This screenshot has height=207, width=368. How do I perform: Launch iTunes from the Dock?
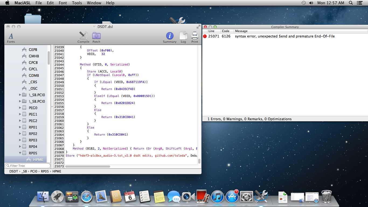click(x=217, y=197)
